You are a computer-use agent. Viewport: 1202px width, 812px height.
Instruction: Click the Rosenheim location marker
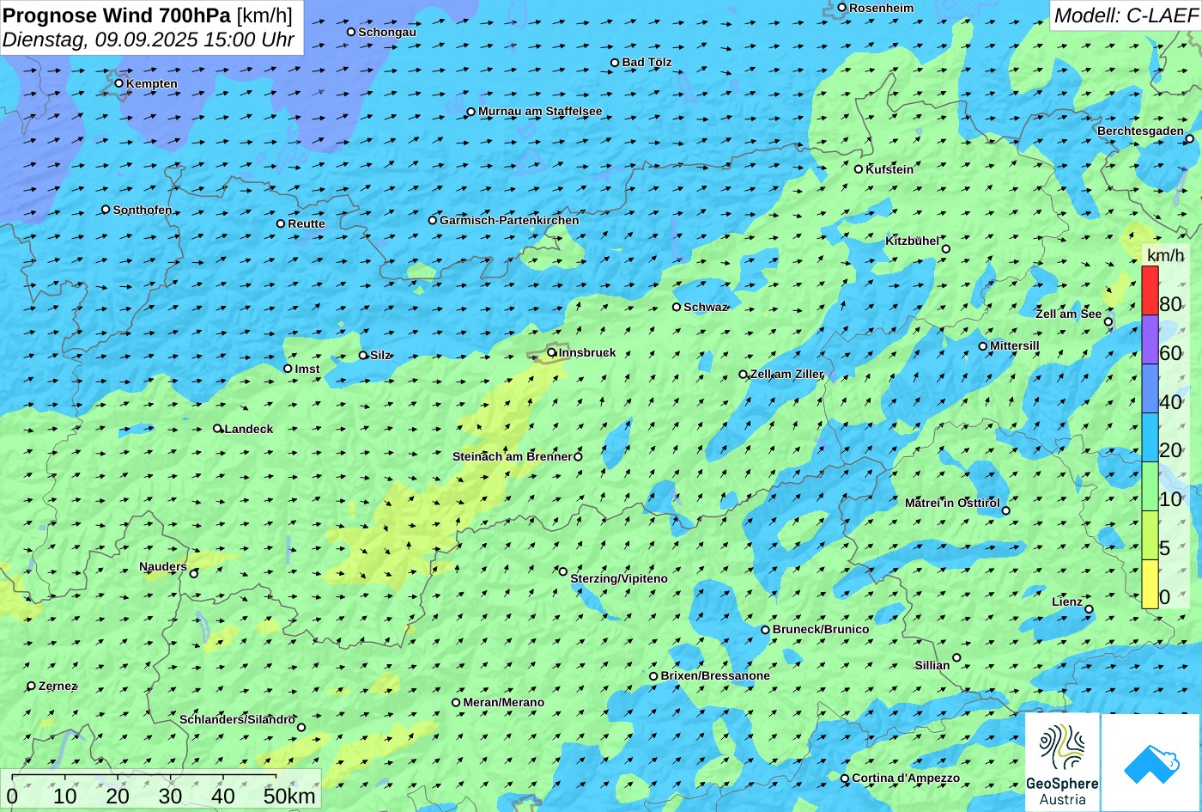842,8
